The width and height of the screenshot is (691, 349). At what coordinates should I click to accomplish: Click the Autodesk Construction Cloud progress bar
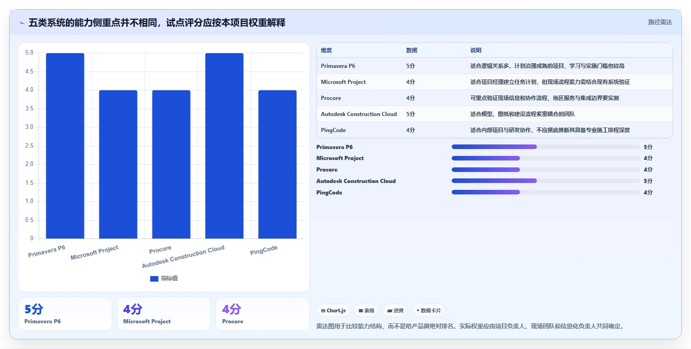(x=546, y=181)
